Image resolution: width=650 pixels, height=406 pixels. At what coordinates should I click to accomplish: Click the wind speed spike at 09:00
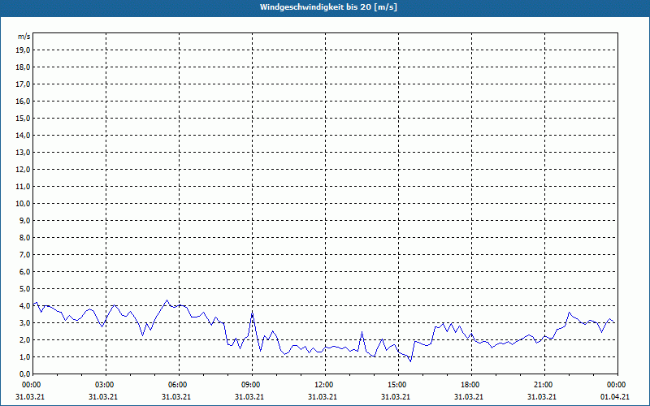tap(253, 313)
